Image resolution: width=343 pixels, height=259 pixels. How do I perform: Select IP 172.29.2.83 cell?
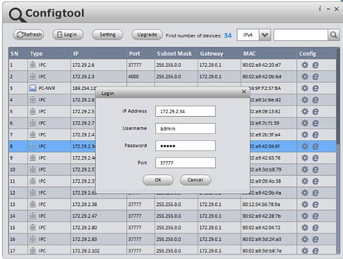pyautogui.click(x=99, y=239)
